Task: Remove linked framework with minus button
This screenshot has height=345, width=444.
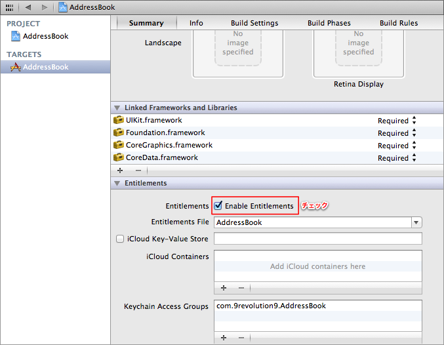Action: coord(138,171)
